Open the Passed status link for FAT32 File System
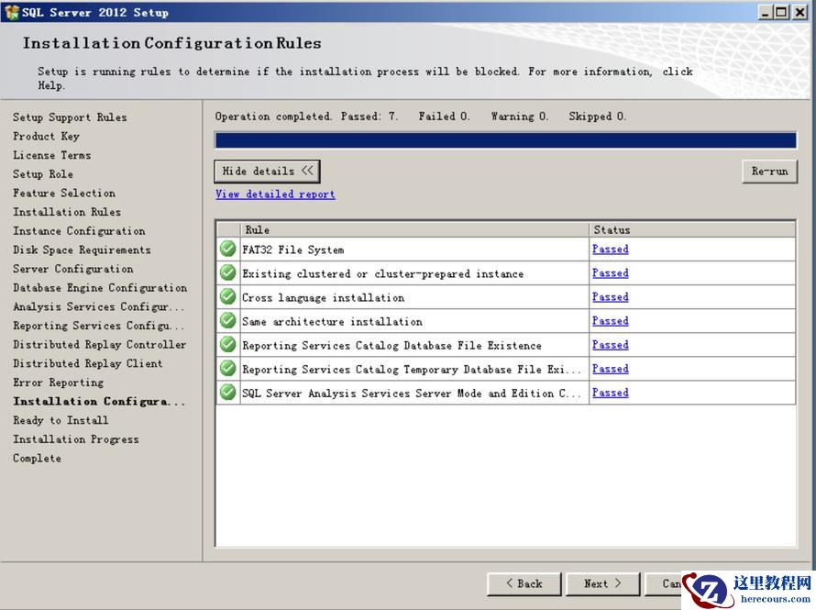The height and width of the screenshot is (610, 816). pos(610,250)
